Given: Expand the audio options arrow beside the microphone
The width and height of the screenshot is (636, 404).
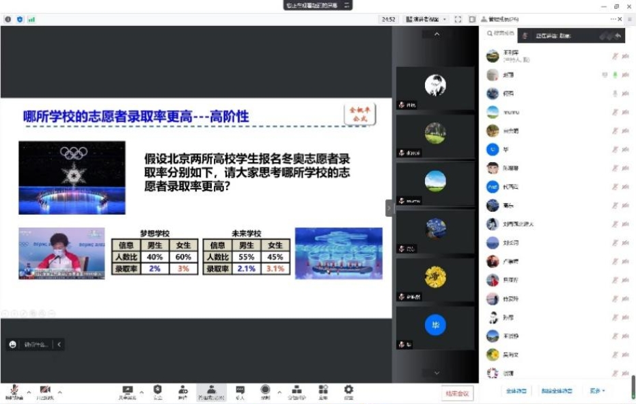Looking at the screenshot, I should coord(28,392).
